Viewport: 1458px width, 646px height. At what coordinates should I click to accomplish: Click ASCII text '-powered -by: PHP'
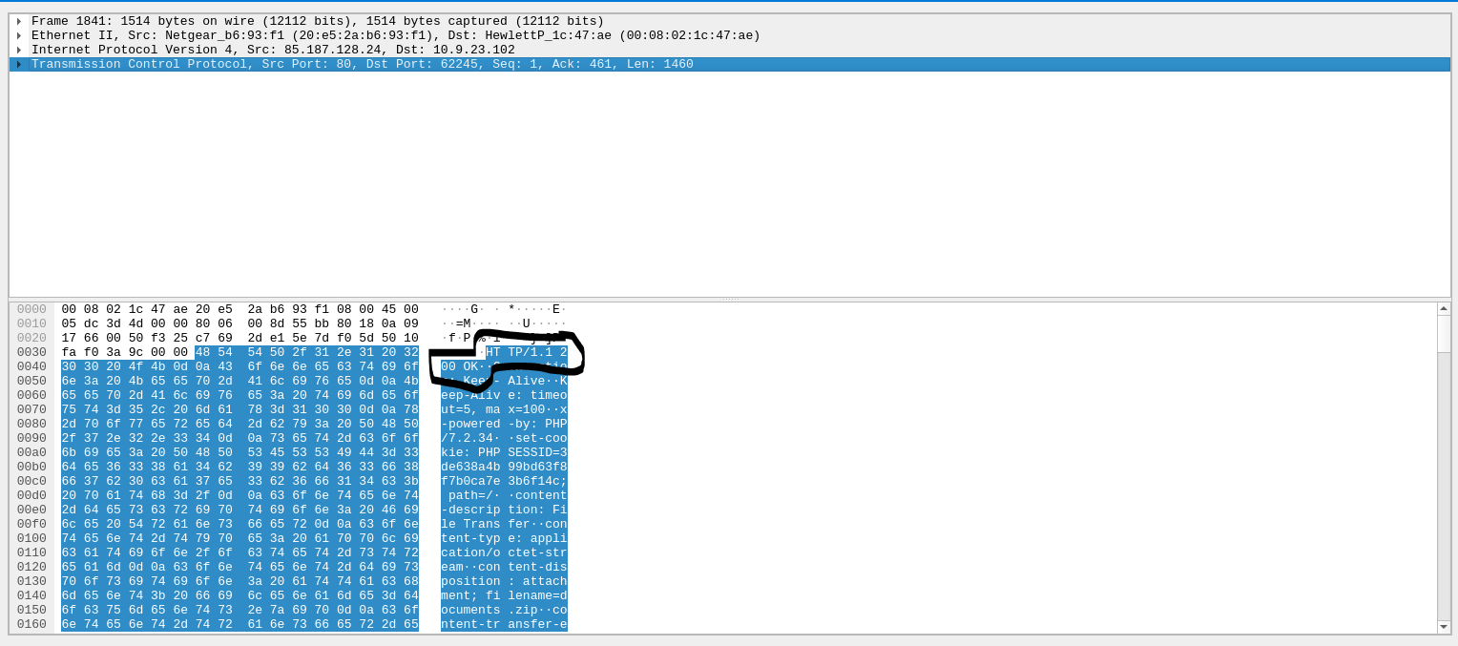(504, 424)
